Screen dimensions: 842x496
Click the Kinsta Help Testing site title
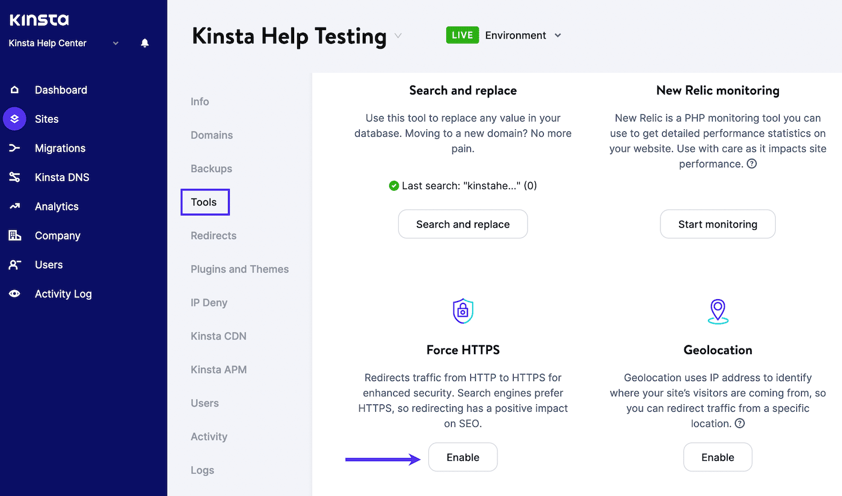click(289, 36)
